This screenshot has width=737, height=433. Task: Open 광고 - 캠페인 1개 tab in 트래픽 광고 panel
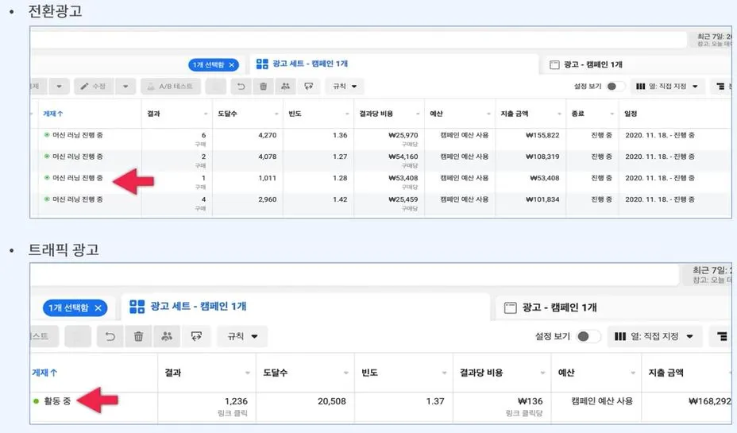(x=559, y=307)
